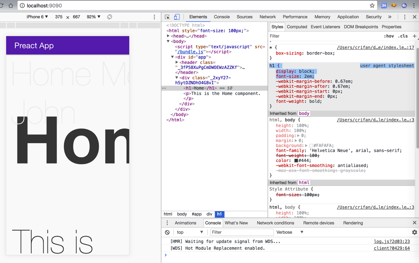Screen dimensions: 419x263
Task: Open the /bundle.js script link
Action: [190, 52]
